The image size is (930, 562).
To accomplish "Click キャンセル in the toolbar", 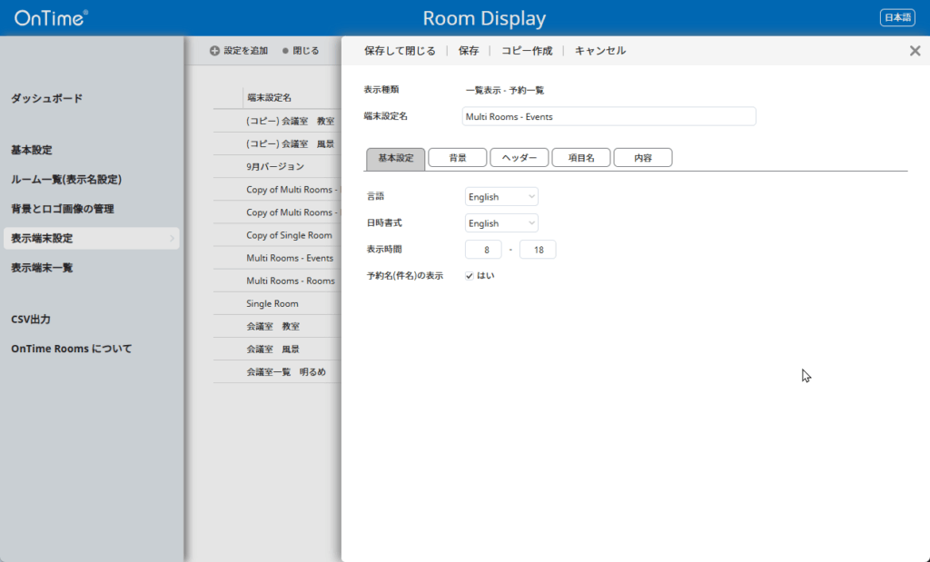I will pyautogui.click(x=600, y=51).
